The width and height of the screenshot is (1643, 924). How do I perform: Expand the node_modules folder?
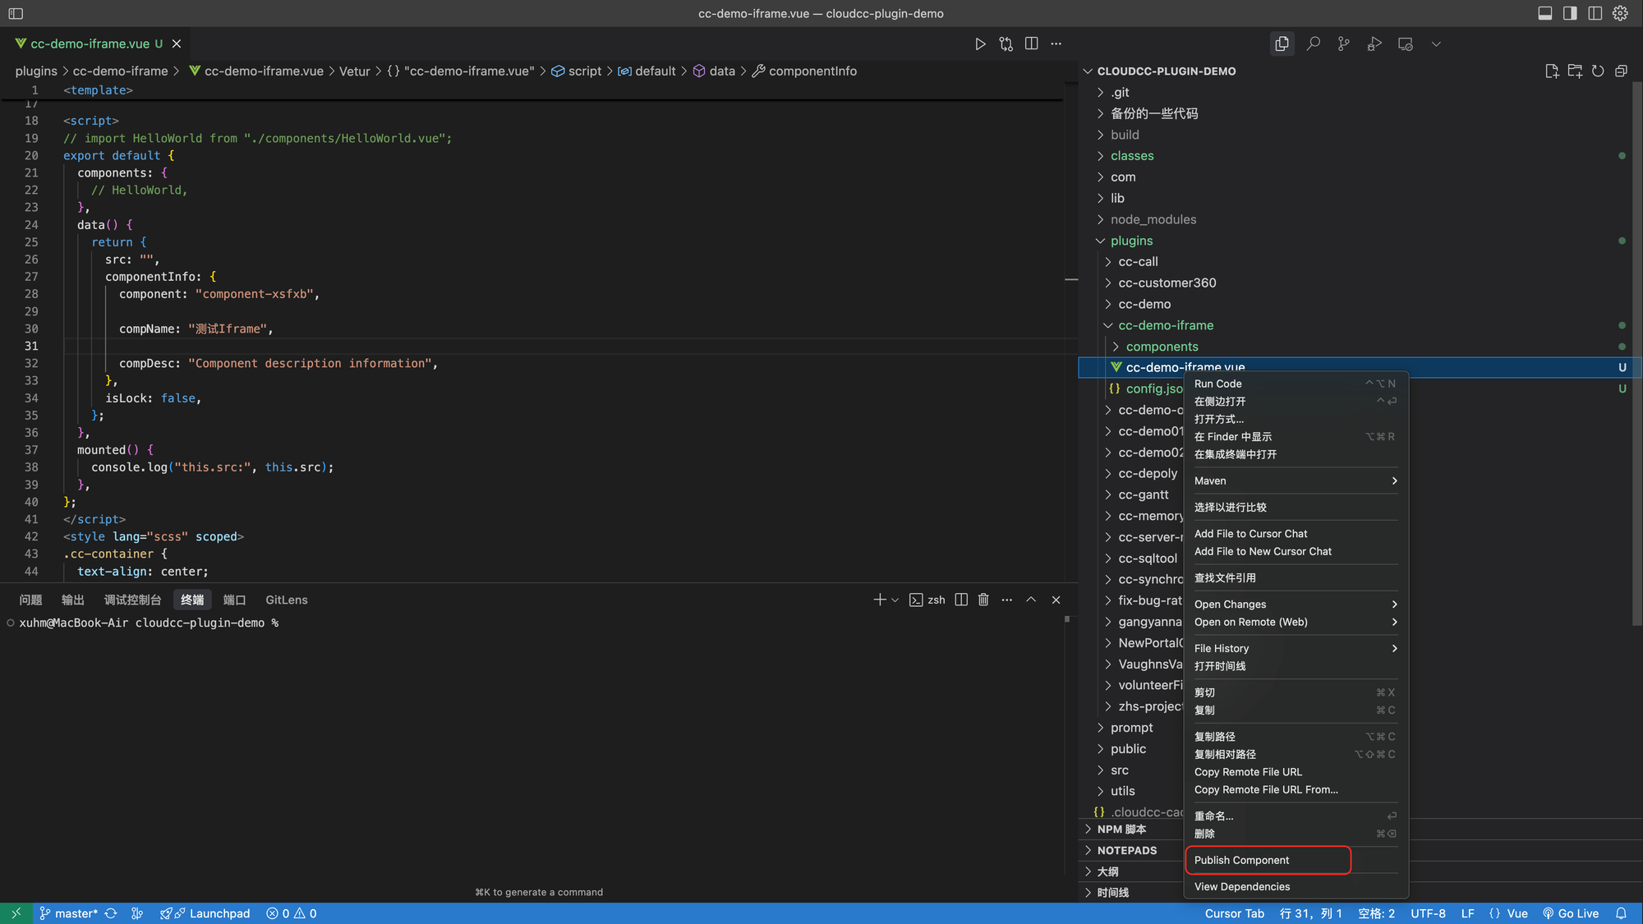point(1153,219)
